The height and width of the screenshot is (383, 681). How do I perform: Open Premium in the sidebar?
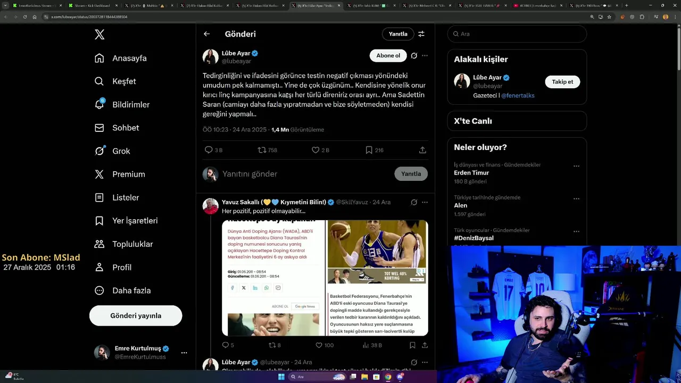tap(119, 174)
